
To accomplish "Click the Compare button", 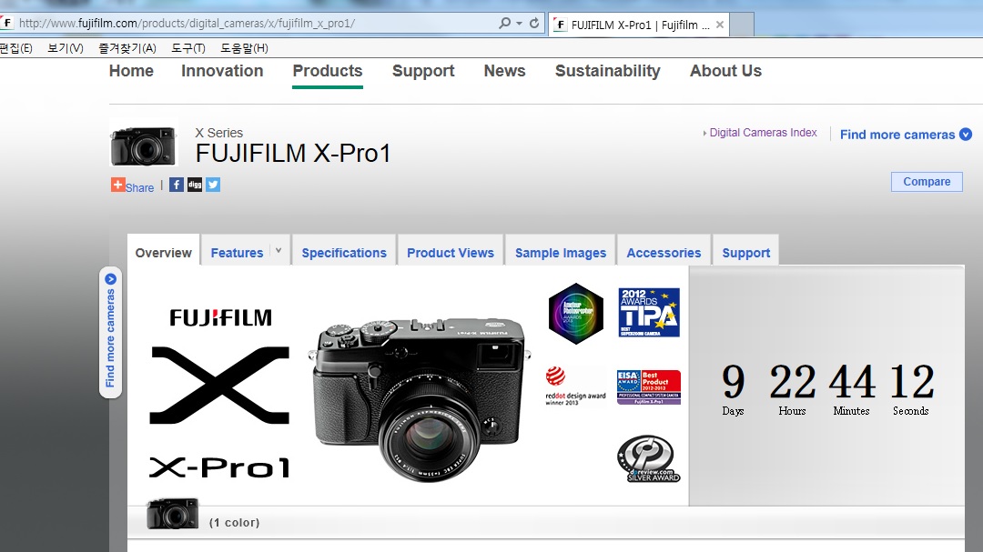I will 927,182.
